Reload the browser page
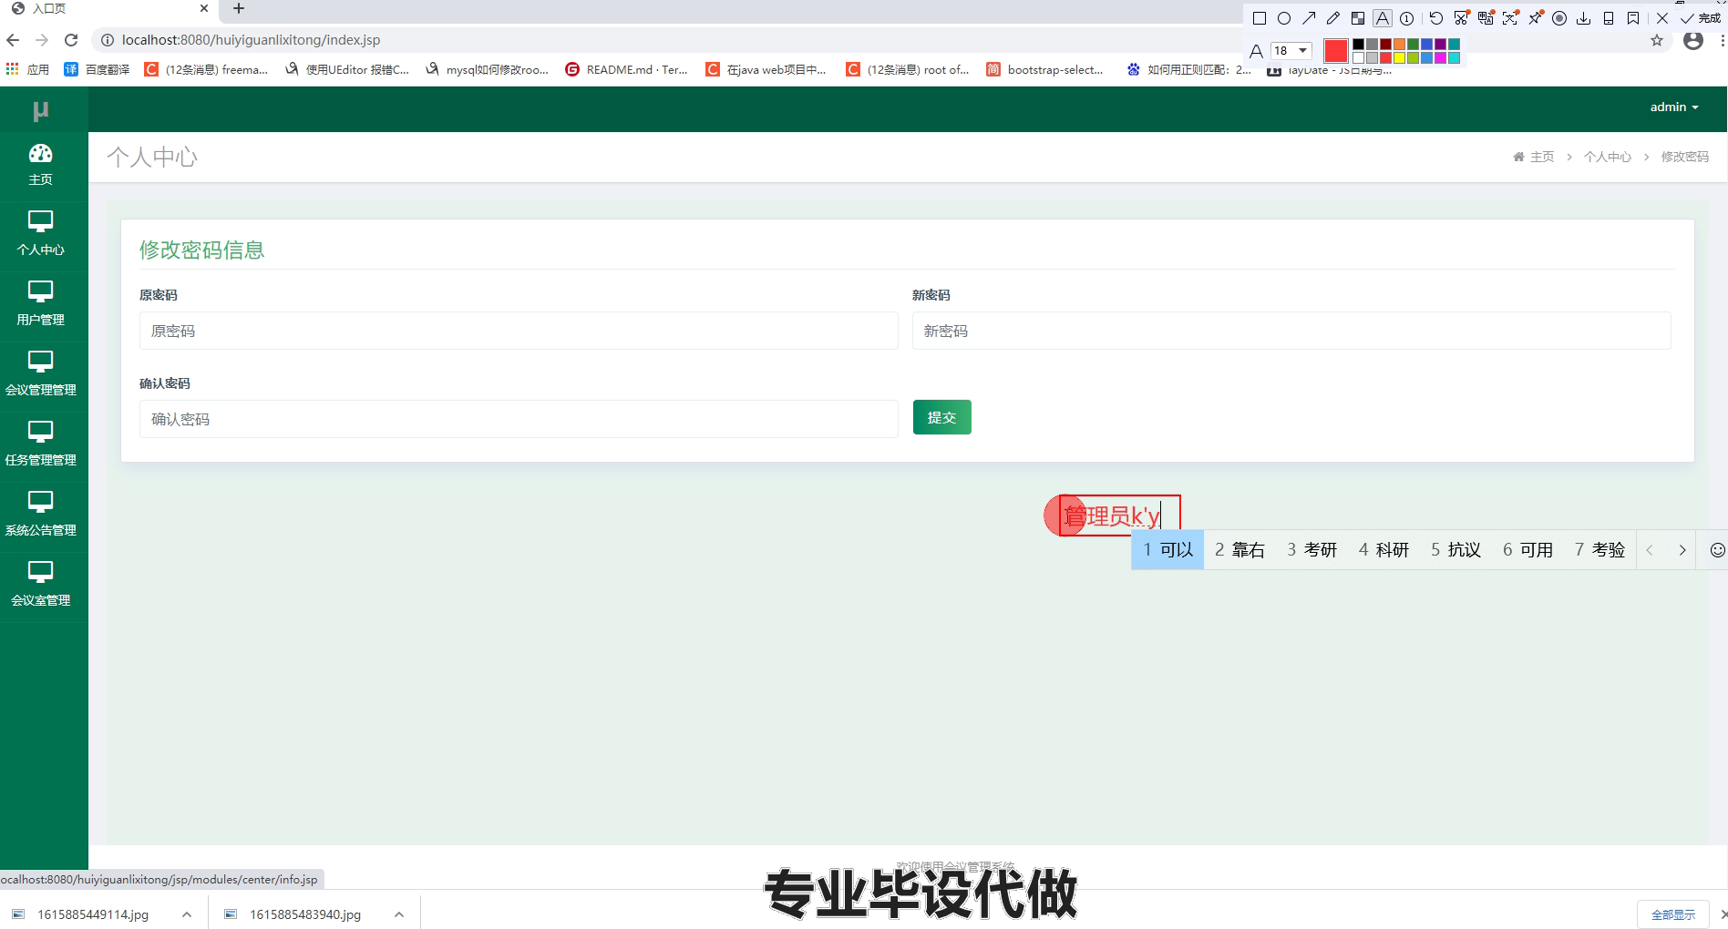The height and width of the screenshot is (929, 1728). 71,40
